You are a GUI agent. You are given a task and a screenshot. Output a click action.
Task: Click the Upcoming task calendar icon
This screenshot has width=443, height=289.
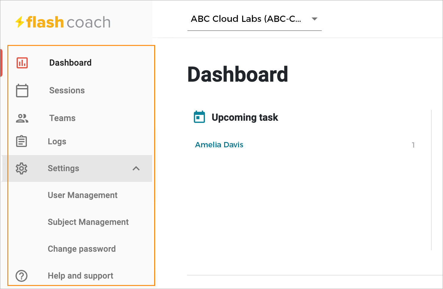(x=199, y=117)
